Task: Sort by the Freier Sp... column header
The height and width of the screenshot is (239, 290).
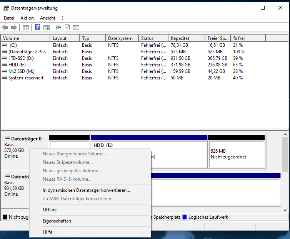Action: coord(218,38)
